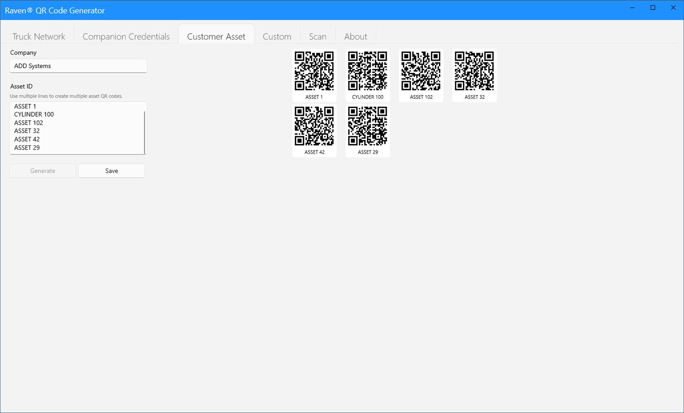Minimize the Raven QR Code Generator window
Image resolution: width=684 pixels, height=413 pixels.
click(x=632, y=8)
